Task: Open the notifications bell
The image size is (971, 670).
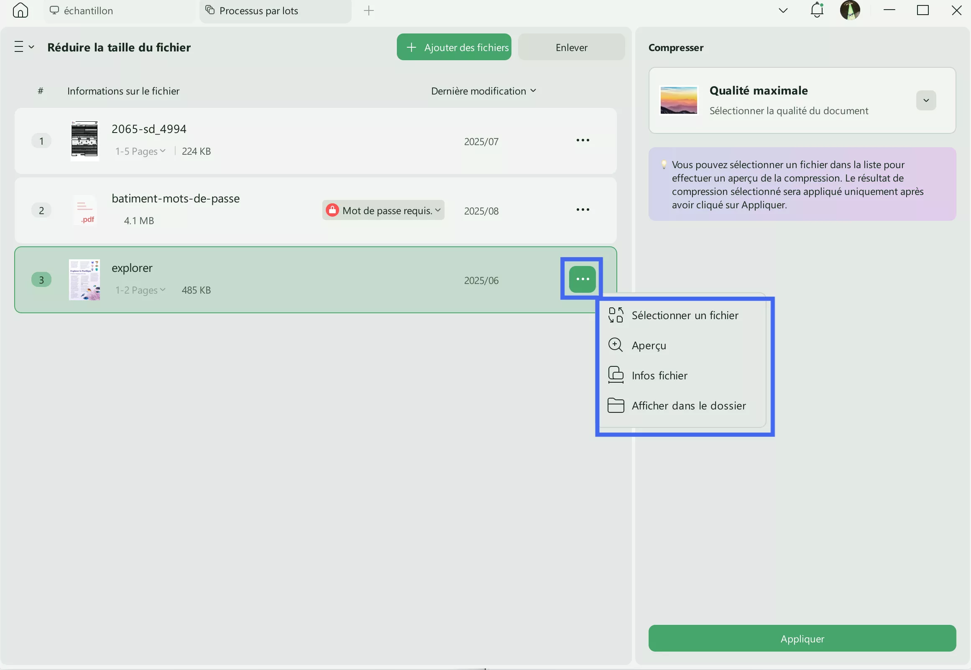Action: tap(817, 10)
